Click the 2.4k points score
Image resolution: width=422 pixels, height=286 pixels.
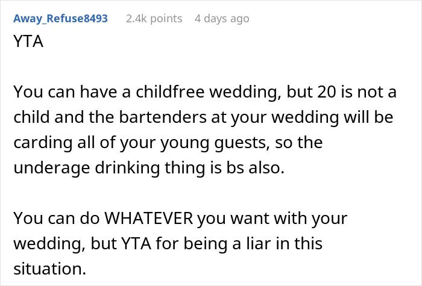pyautogui.click(x=154, y=19)
